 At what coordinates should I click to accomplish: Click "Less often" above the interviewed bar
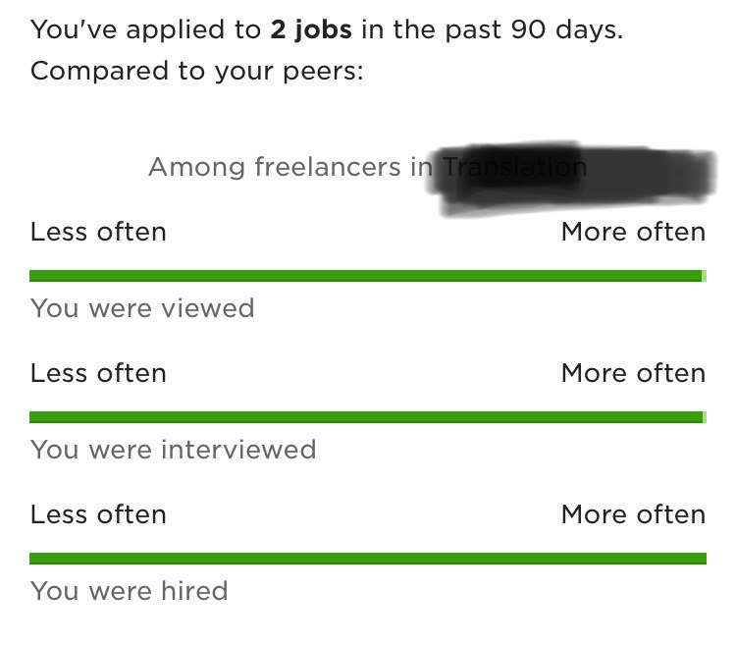point(98,373)
